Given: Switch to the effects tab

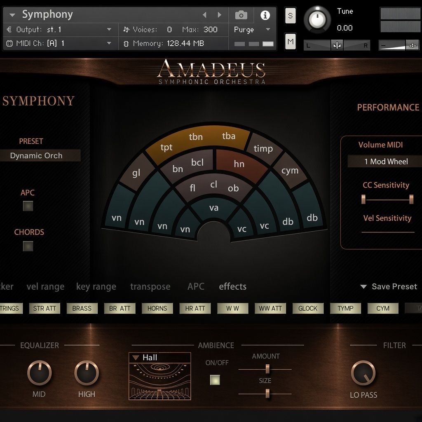Looking at the screenshot, I should [232, 286].
